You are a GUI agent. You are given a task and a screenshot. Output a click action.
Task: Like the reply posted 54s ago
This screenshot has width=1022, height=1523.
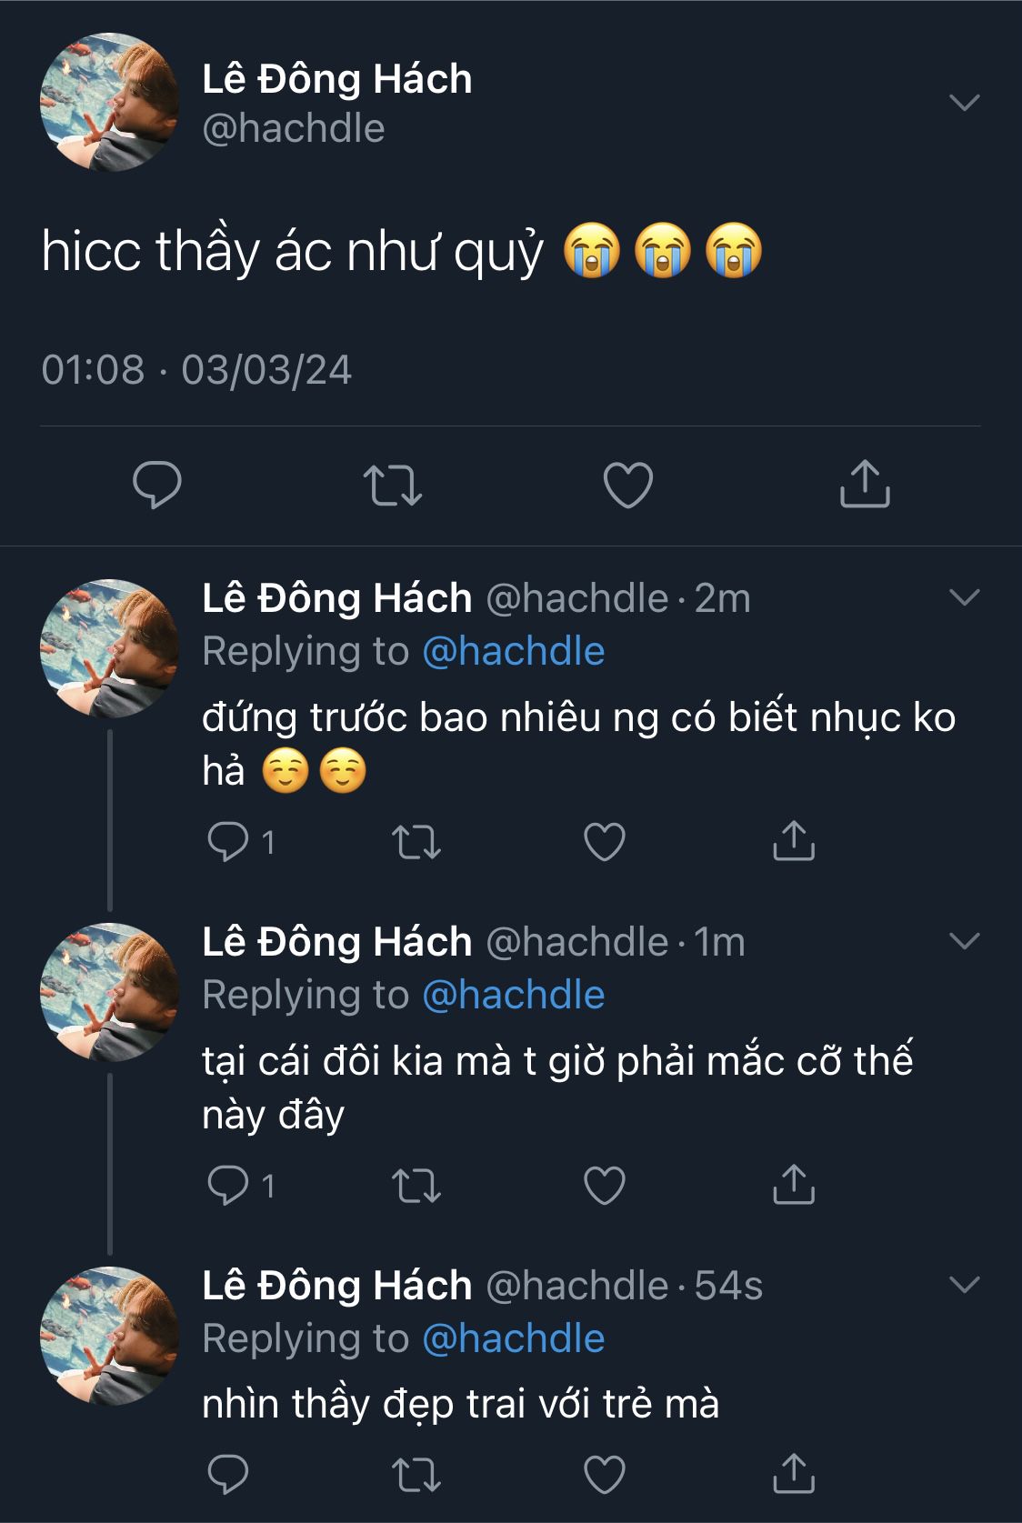coord(605,1474)
